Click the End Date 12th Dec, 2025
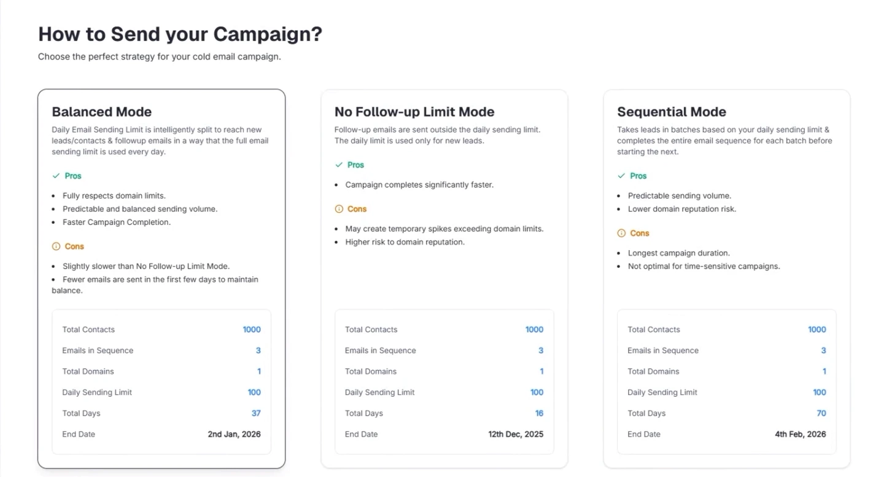The height and width of the screenshot is (477, 873). click(516, 434)
